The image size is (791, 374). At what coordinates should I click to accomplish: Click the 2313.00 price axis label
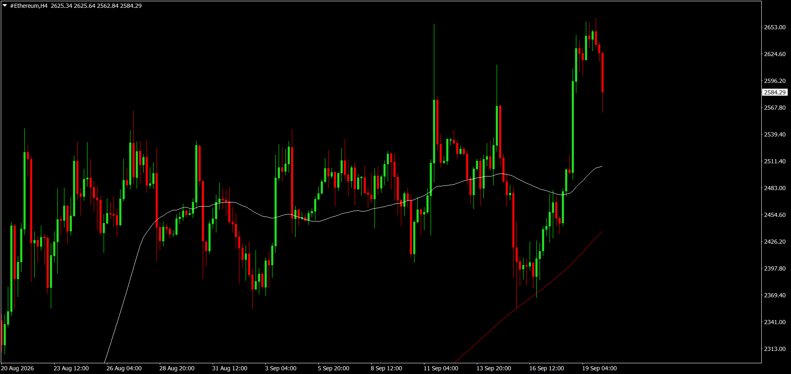(774, 349)
